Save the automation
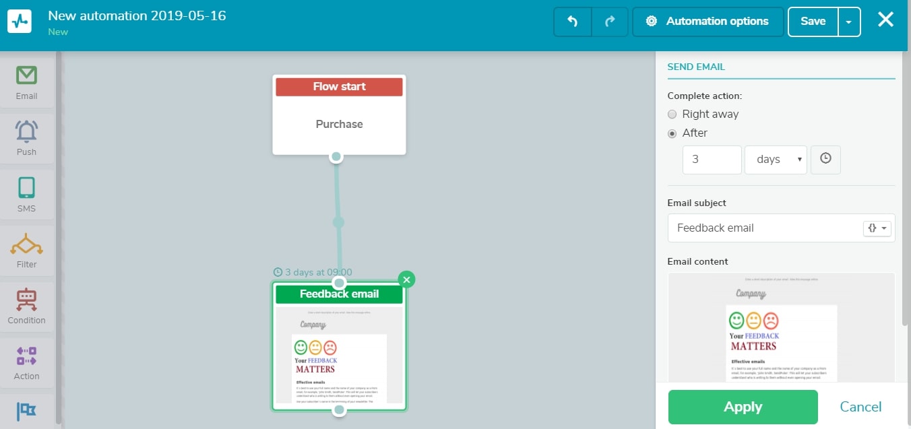The height and width of the screenshot is (429, 911). [813, 22]
